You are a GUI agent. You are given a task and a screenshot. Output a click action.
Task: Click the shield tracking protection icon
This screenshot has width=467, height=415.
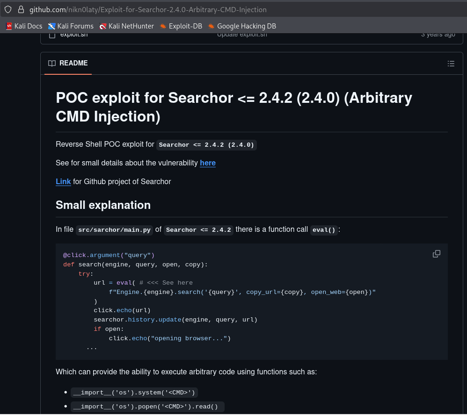pyautogui.click(x=8, y=9)
